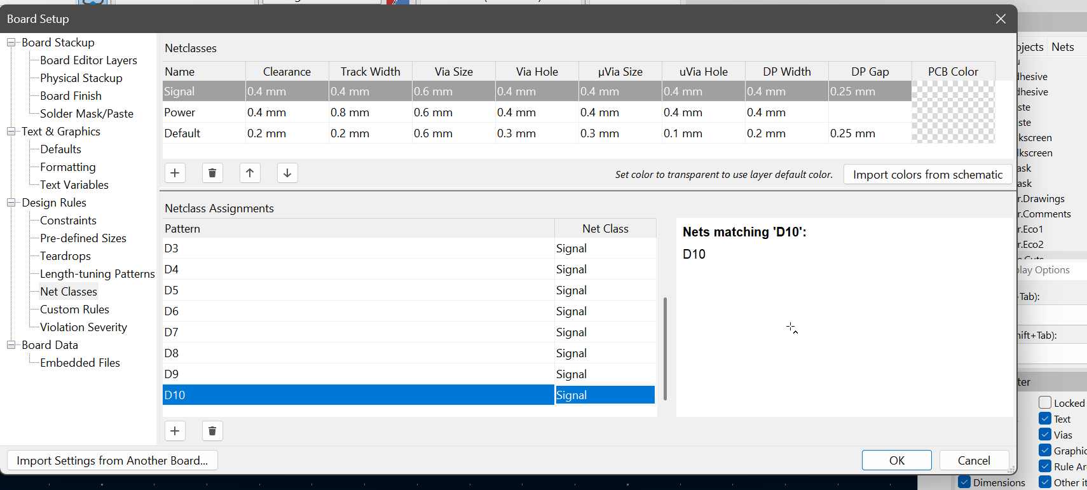Delete the selected assignment with the trash icon

click(212, 431)
